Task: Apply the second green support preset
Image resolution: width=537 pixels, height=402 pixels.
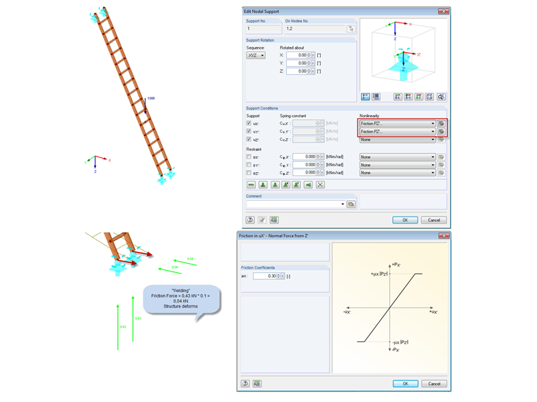Action: pyautogui.click(x=263, y=185)
